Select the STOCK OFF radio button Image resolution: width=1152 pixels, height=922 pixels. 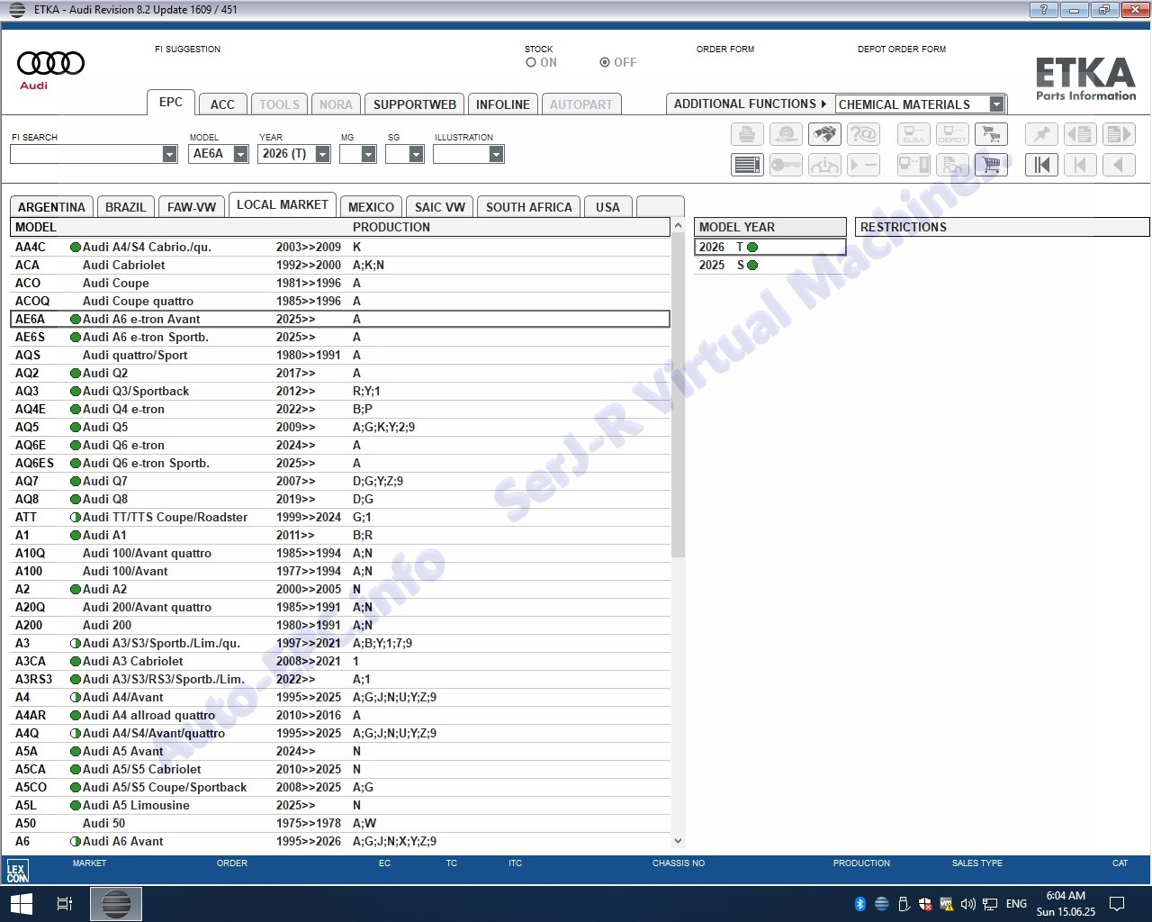(605, 63)
